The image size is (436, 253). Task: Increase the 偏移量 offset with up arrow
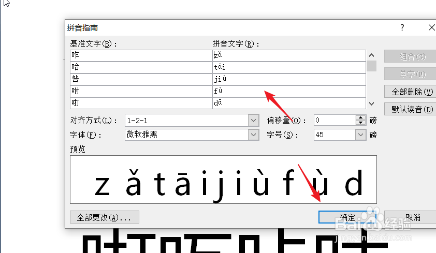360,118
